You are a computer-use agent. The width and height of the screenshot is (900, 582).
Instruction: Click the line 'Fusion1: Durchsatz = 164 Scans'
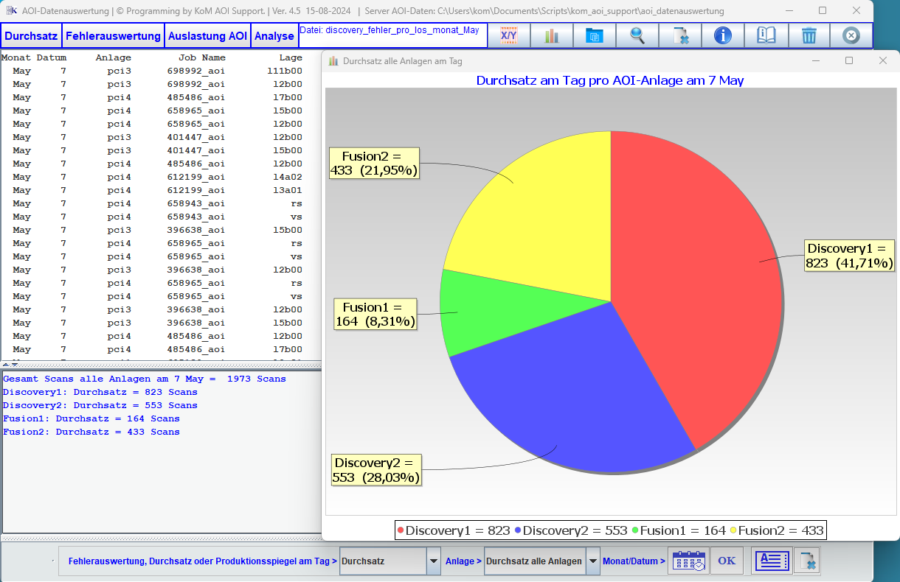91,418
